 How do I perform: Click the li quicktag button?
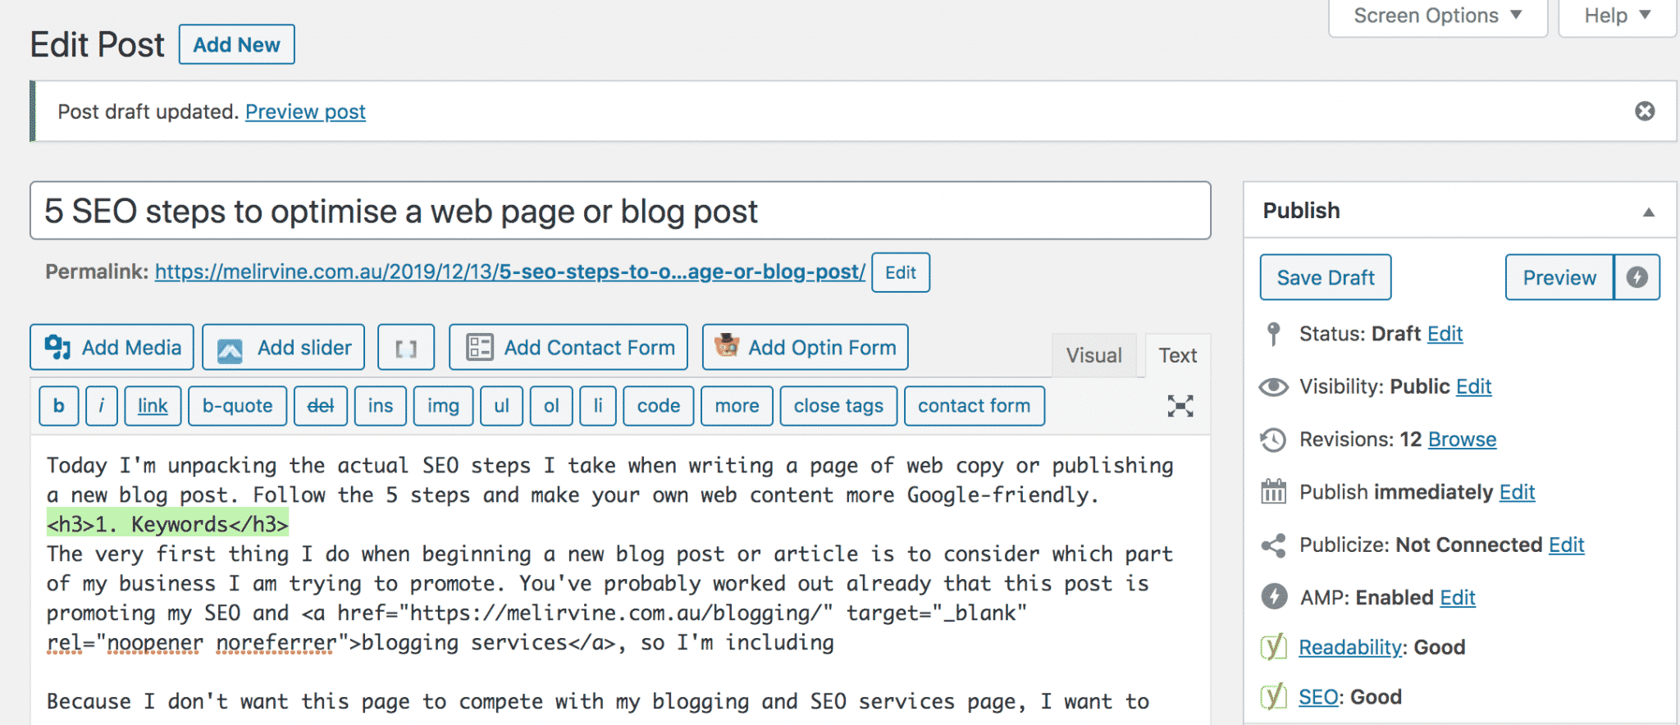pos(598,406)
